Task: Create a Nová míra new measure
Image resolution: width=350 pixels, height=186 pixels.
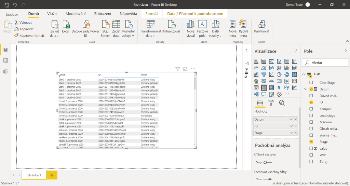Action: (232, 28)
